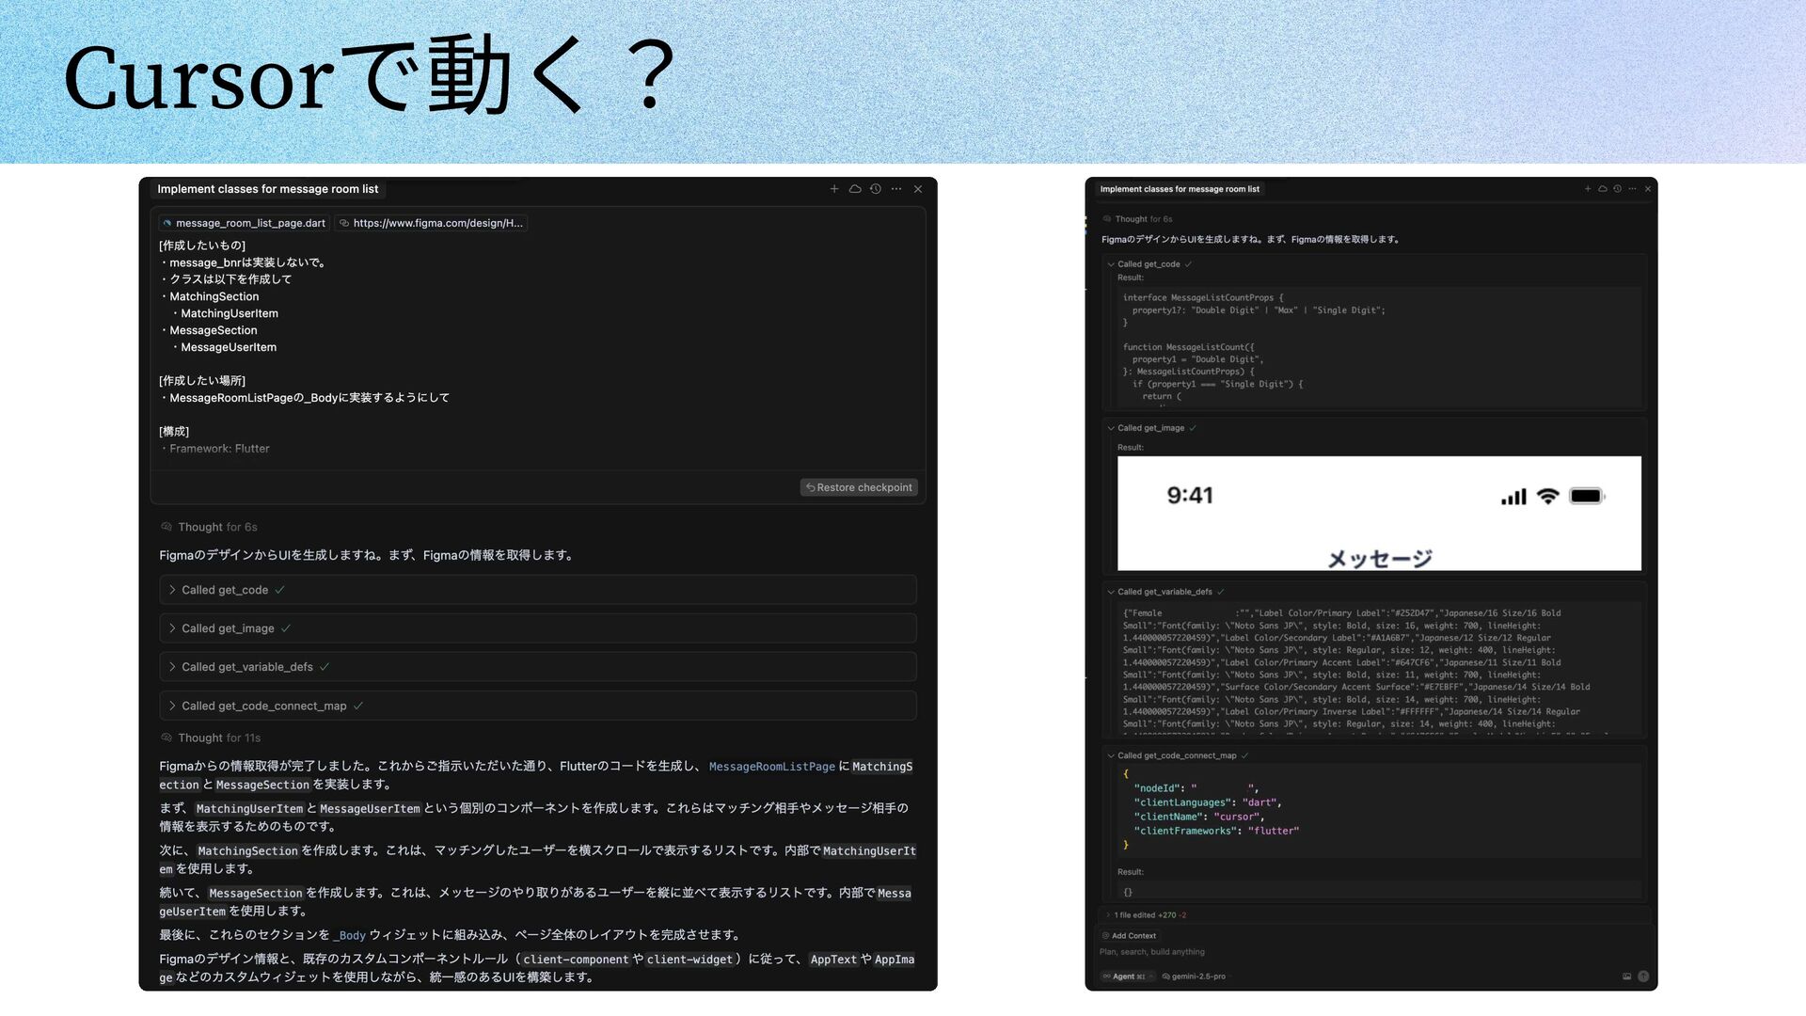Viewport: 1806px width, 1016px height.
Task: Click the get_image result preview thumbnail
Action: [x=1379, y=514]
